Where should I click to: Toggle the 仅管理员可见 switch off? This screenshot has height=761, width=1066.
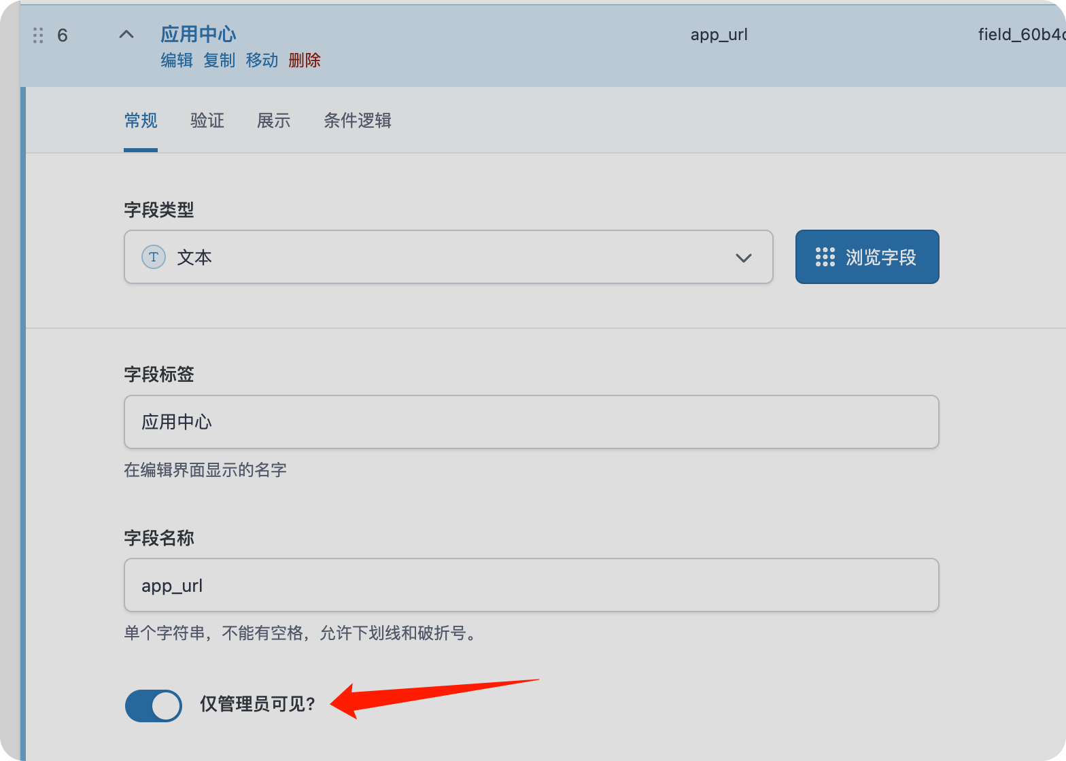click(x=154, y=705)
